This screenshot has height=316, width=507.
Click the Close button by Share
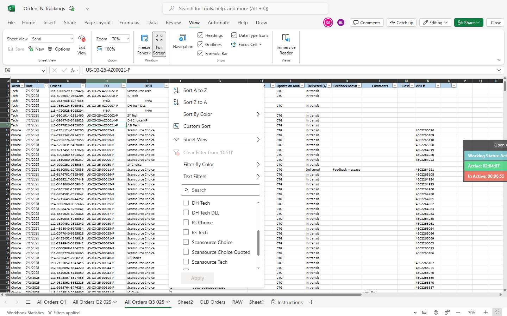496,22
